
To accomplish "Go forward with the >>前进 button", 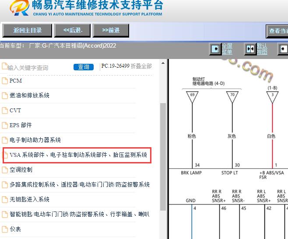I will pyautogui.click(x=111, y=31).
